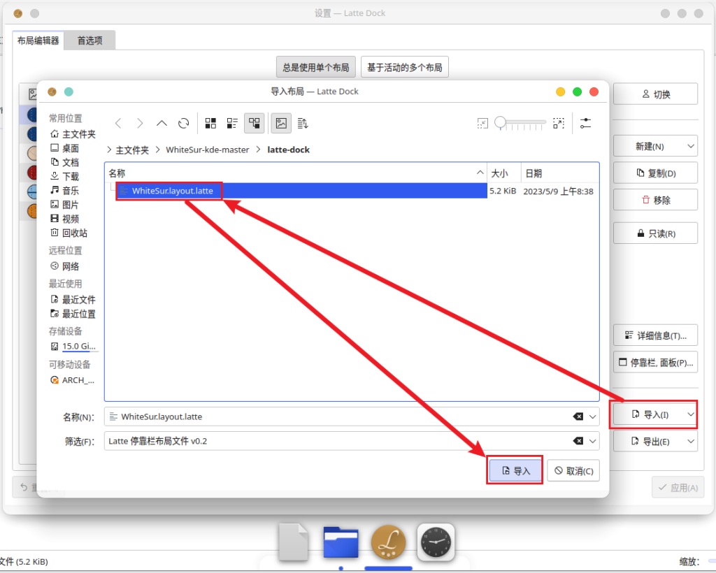The image size is (716, 573).
Task: Sort files by the 日期 column
Action: click(560, 173)
